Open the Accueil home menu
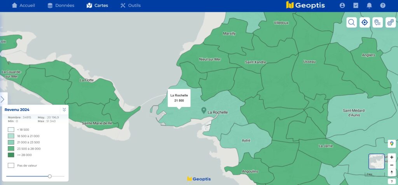Image resolution: width=398 pixels, height=185 pixels. click(23, 5)
